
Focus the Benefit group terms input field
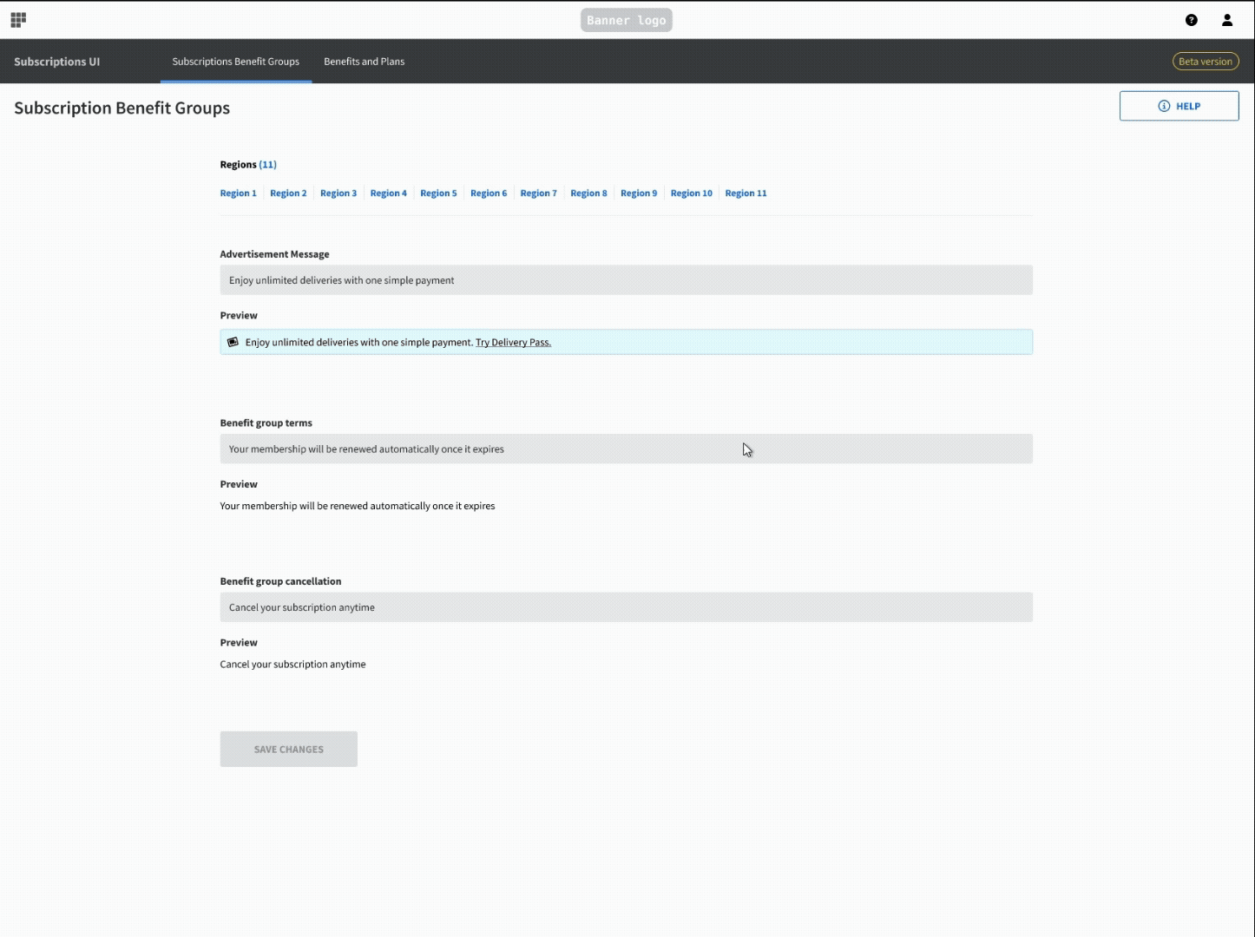coord(627,449)
